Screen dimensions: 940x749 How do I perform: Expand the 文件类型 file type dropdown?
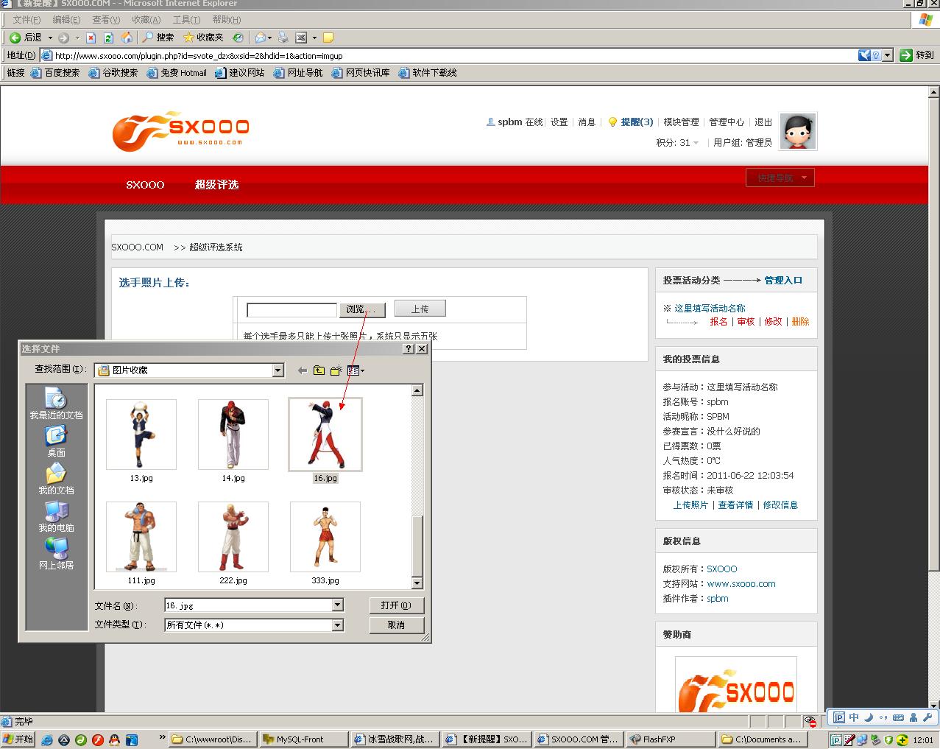(x=337, y=625)
